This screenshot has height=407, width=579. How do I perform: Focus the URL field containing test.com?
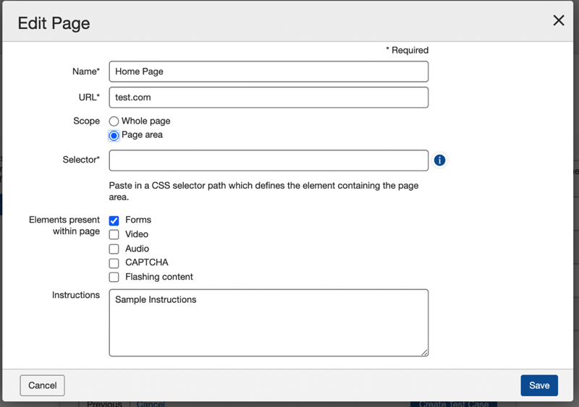click(x=269, y=98)
